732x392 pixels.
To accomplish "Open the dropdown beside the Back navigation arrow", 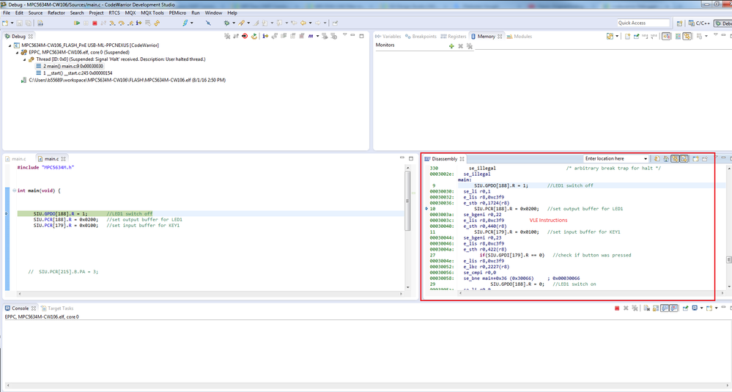I will tap(311, 23).
